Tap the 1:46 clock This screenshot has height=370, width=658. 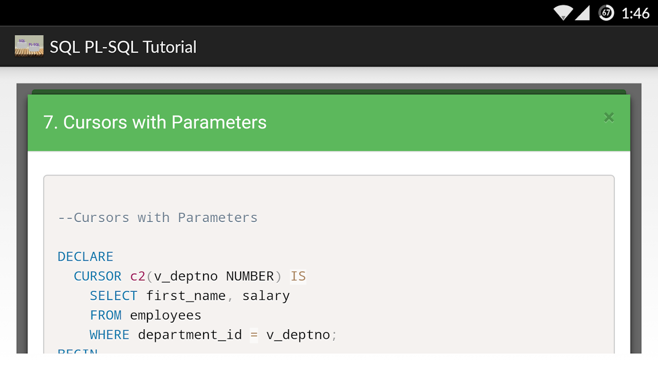pyautogui.click(x=635, y=13)
